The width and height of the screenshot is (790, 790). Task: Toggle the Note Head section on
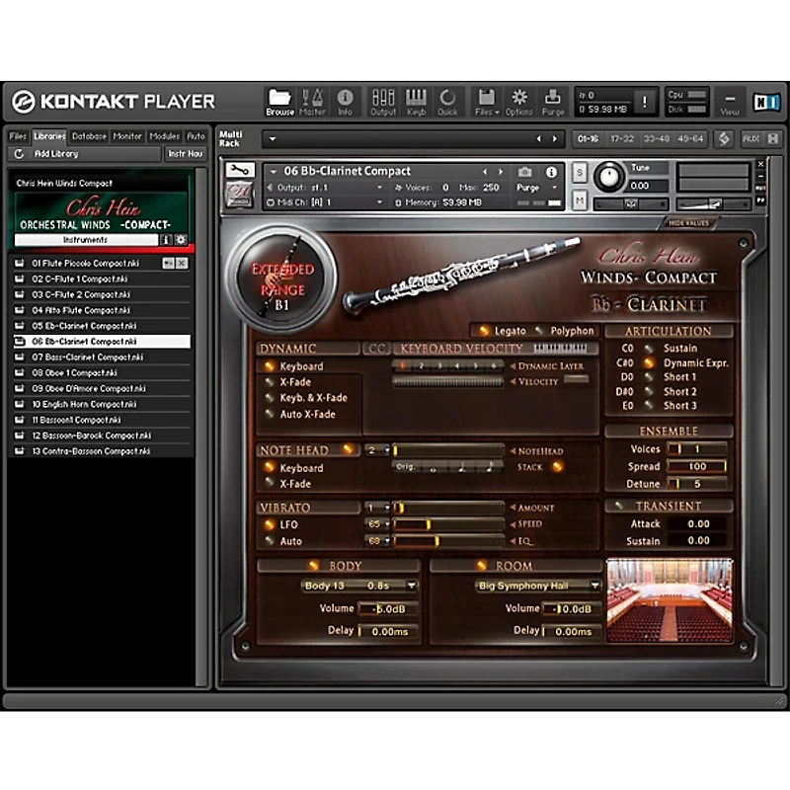[348, 449]
